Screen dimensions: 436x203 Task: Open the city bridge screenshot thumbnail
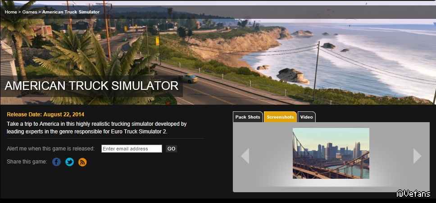pos(331,153)
